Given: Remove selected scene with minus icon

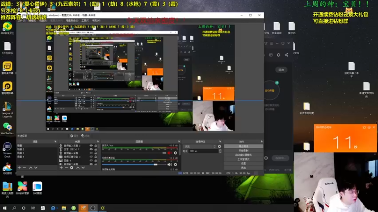Looking at the screenshot, I should 25,168.
